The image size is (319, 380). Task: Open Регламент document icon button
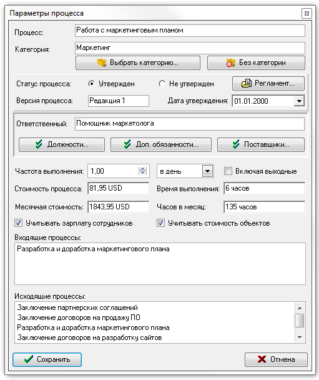(246, 83)
